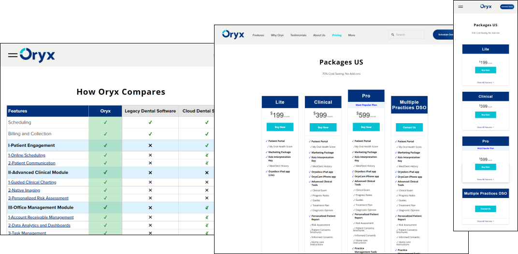Click the Features column header in the comparison table

click(x=47, y=111)
